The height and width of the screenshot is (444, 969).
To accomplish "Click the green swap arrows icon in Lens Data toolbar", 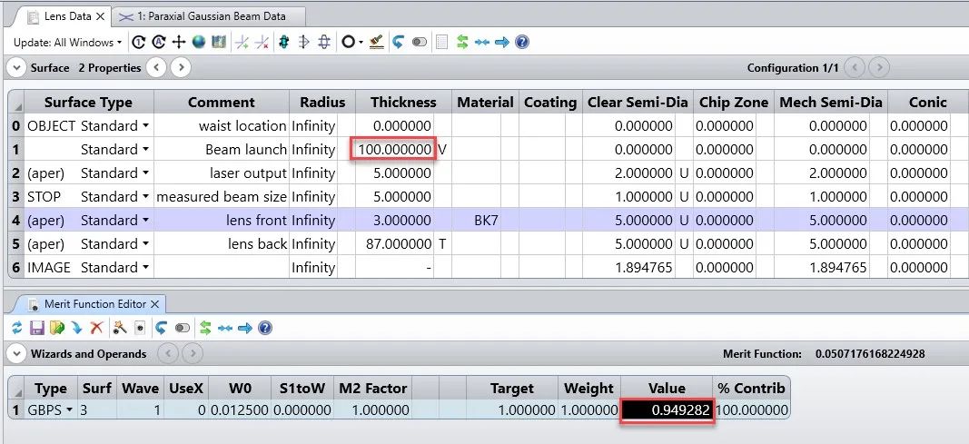I will (462, 42).
